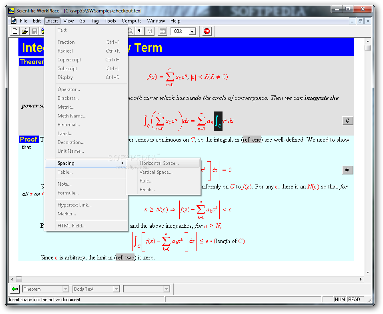Choose Fraction from the Insert menu

pyautogui.click(x=86, y=42)
